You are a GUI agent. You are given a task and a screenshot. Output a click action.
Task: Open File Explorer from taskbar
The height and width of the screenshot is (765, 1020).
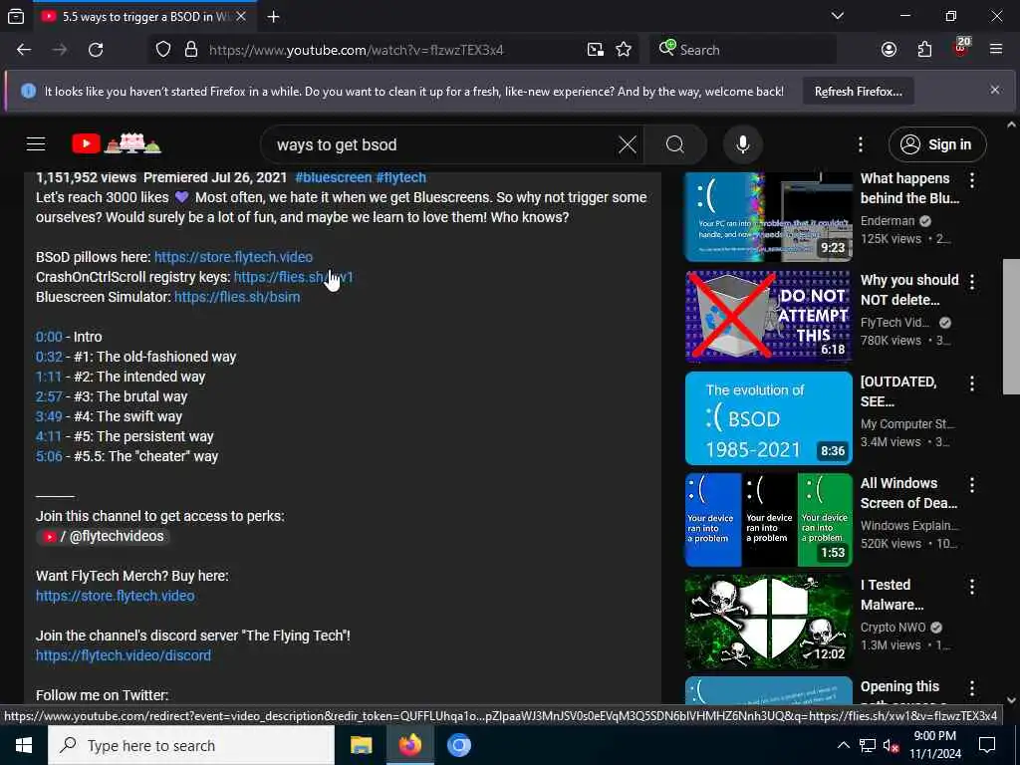[361, 745]
